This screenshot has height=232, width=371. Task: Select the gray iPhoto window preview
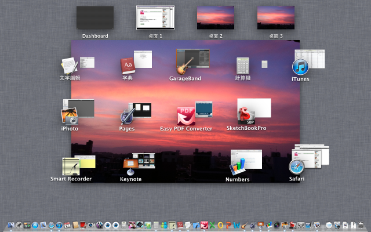point(79,108)
